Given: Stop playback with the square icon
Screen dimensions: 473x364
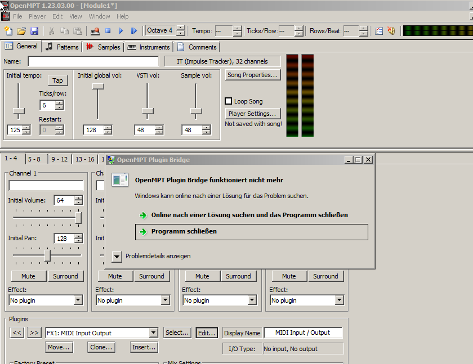Looking at the screenshot, I should 108,31.
